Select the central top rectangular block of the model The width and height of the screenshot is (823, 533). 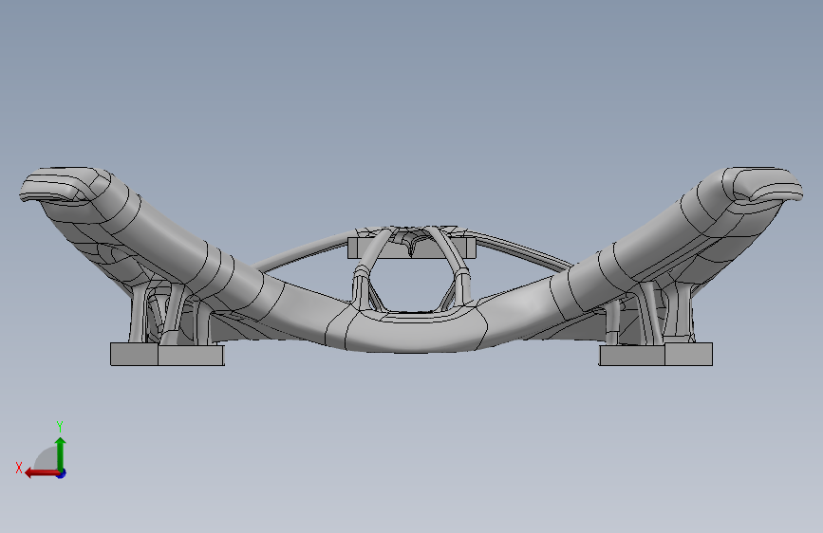pos(412,248)
